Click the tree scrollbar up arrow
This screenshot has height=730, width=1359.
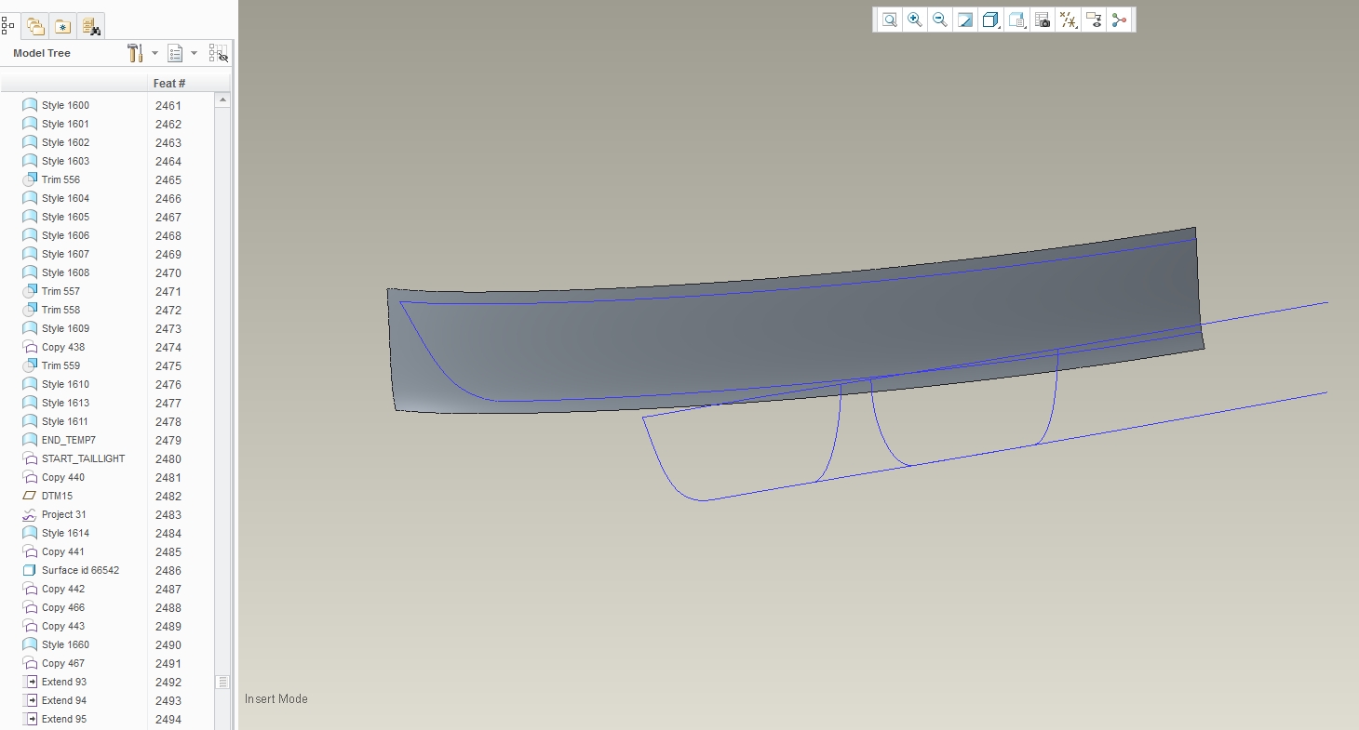[x=222, y=100]
